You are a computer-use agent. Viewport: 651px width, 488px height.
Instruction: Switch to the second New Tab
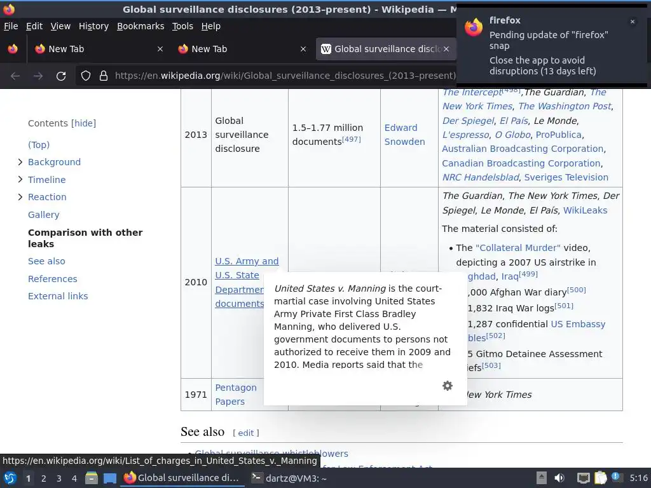[x=242, y=49]
